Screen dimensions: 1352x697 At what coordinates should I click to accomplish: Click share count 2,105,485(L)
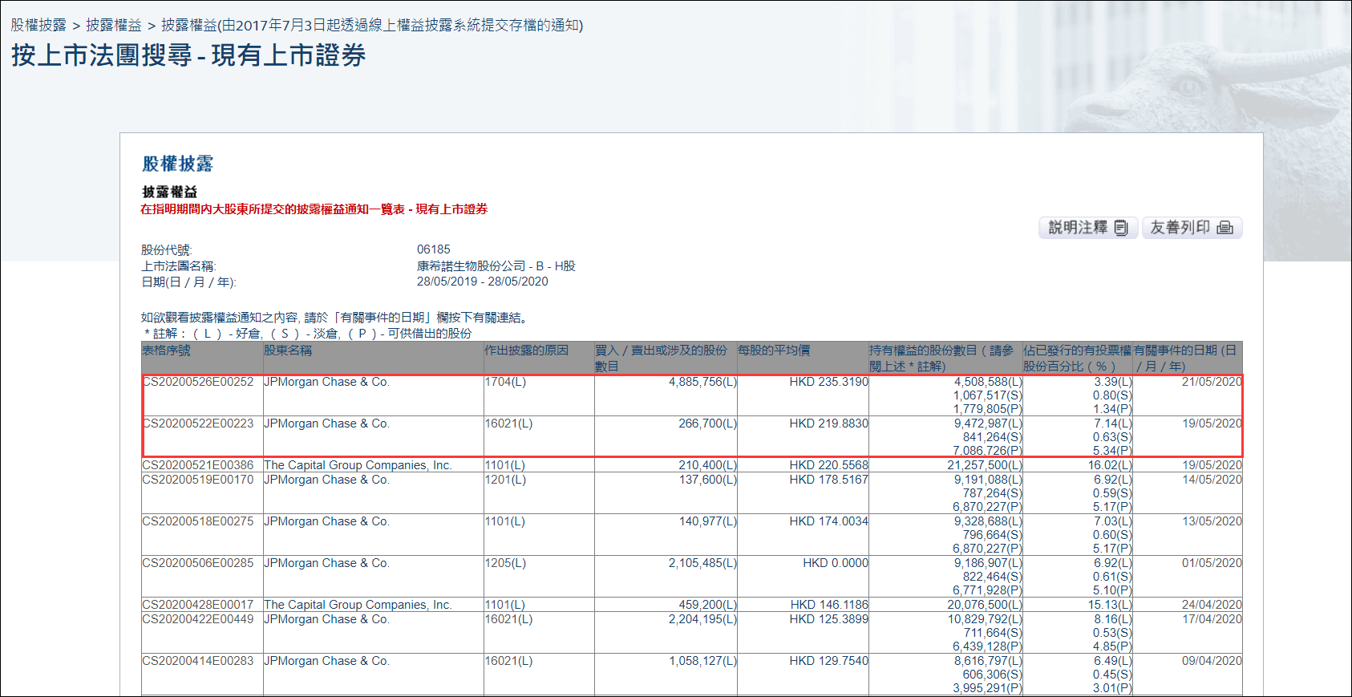click(702, 563)
